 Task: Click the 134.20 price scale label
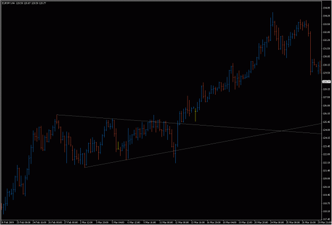coord(326,16)
